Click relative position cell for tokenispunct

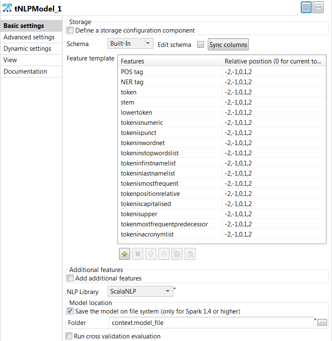[274, 133]
